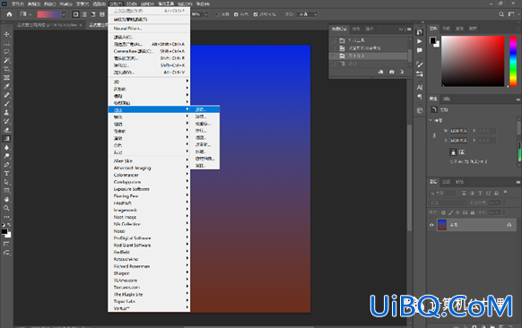Expand the Topaz Labs submenu

(x=149, y=301)
